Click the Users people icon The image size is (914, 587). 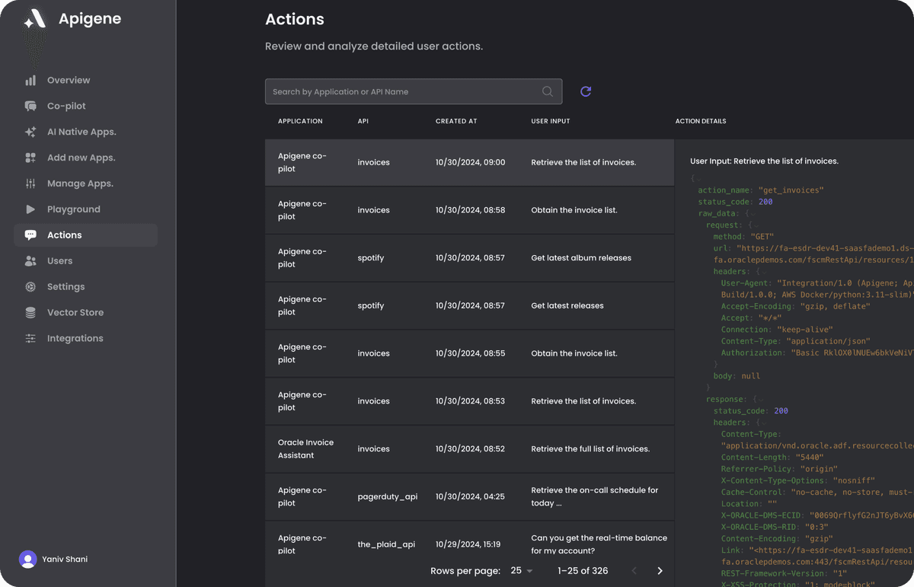coord(30,261)
